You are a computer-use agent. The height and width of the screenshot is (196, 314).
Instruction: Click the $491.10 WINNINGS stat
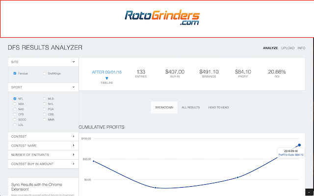coord(209,73)
